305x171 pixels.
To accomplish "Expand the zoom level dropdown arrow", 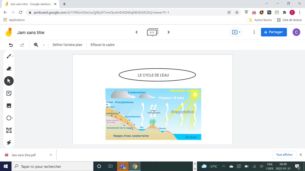I will pyautogui.click(x=43, y=45).
